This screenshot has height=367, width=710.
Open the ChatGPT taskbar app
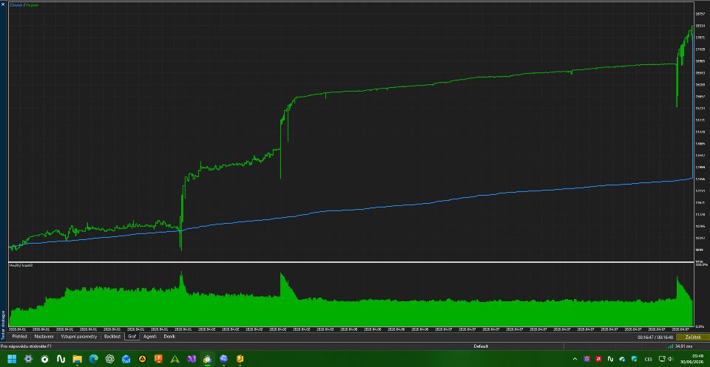pyautogui.click(x=109, y=360)
